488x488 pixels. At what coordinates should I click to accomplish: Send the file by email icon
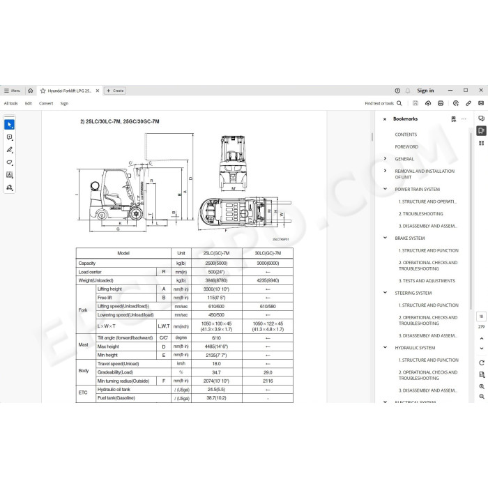(481, 103)
